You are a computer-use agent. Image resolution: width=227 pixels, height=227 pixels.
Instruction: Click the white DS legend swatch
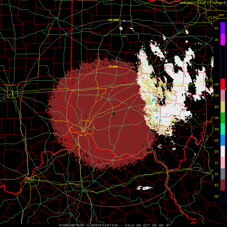[223, 151]
